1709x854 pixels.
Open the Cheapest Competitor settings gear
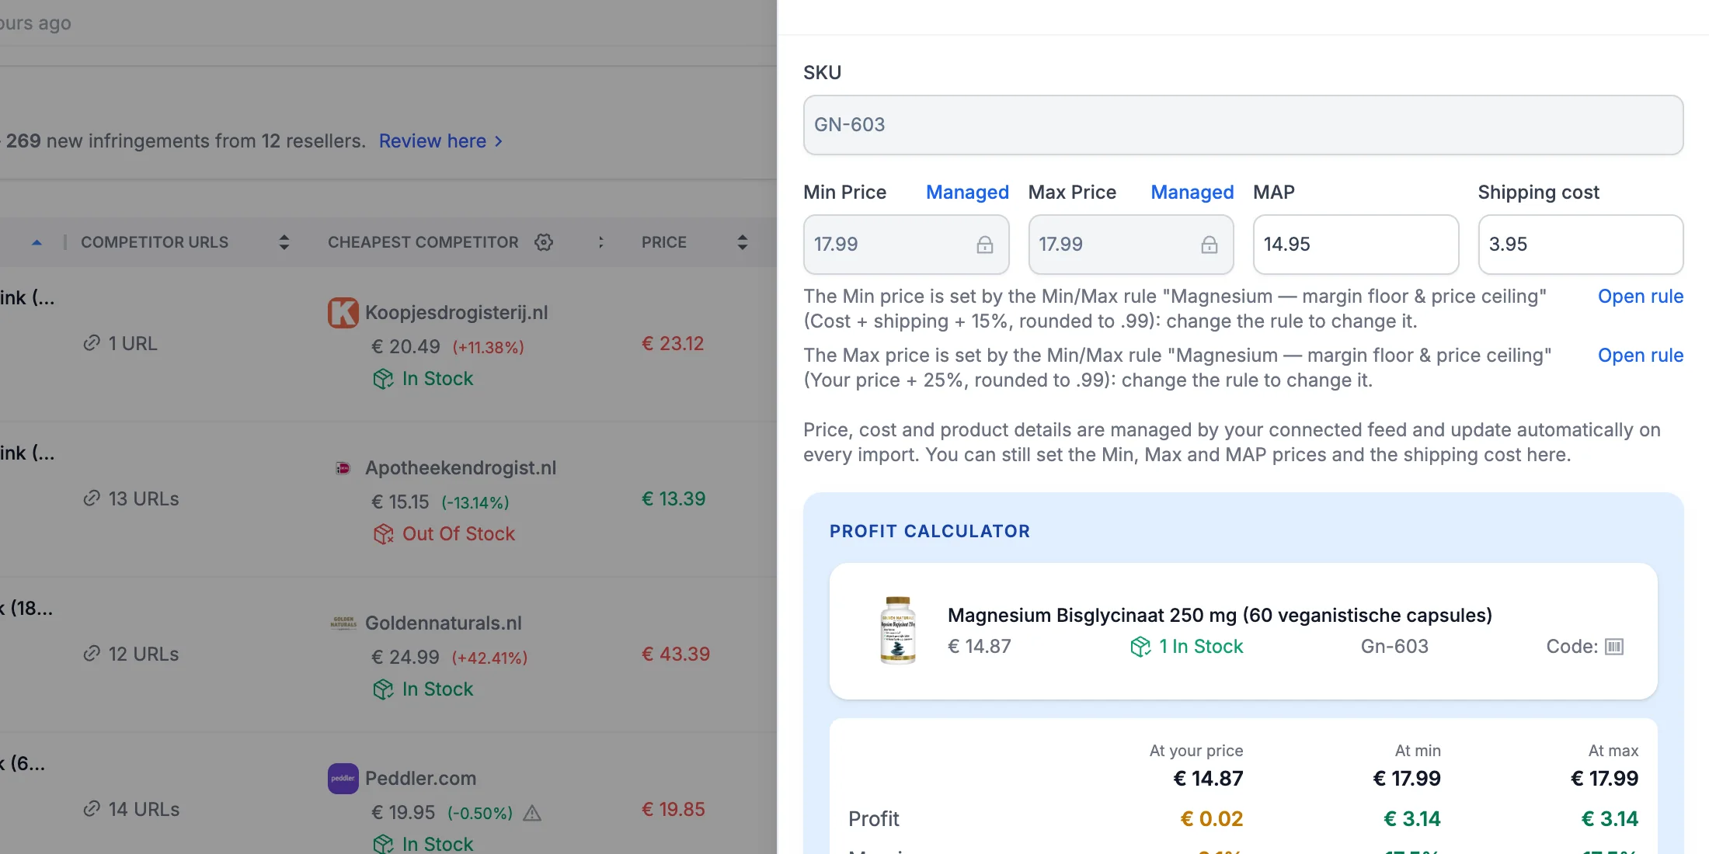click(x=544, y=242)
